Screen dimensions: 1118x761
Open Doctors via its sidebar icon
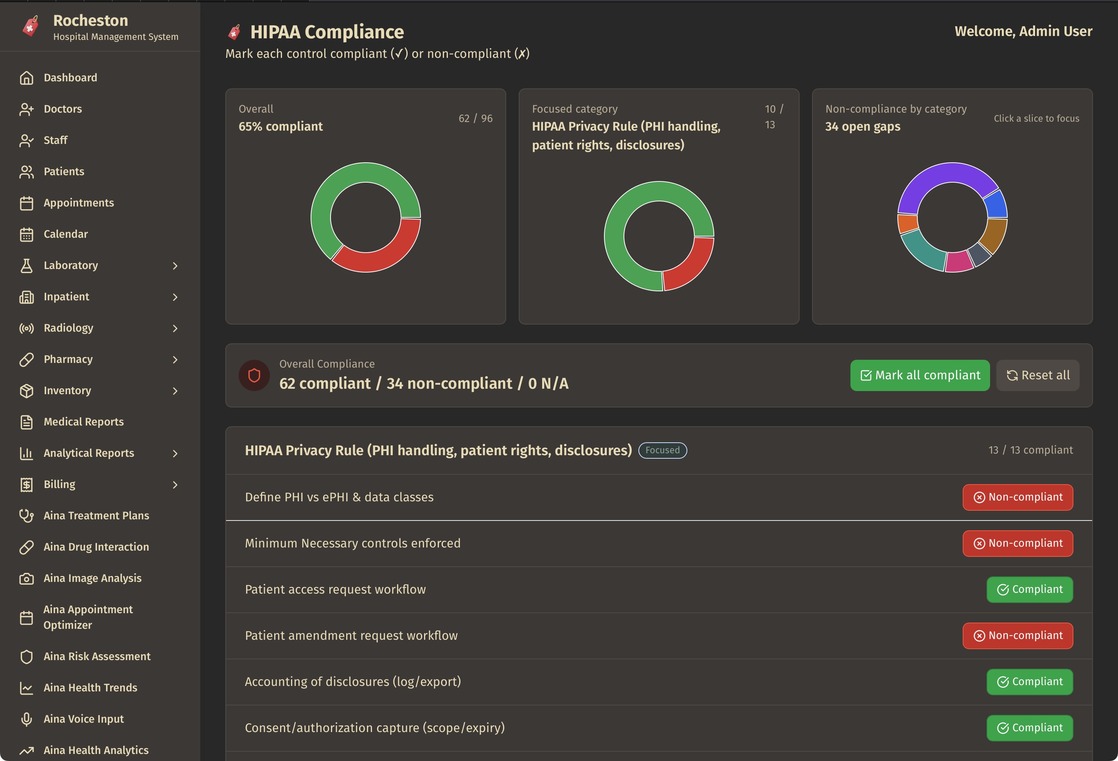pos(27,109)
